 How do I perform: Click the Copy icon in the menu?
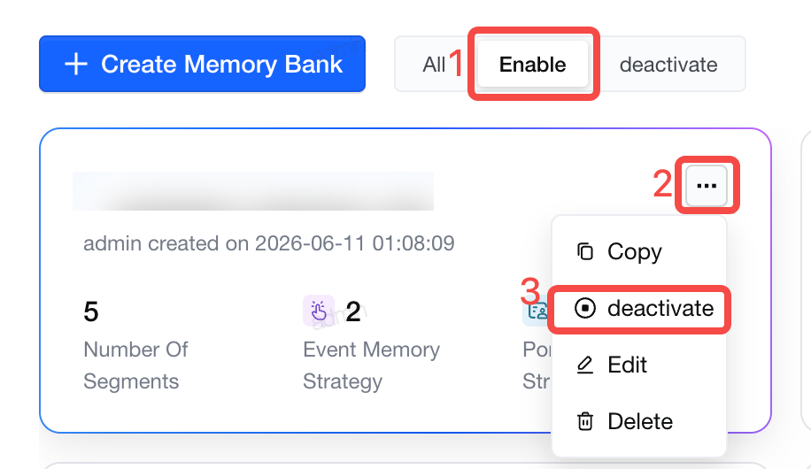tap(585, 252)
